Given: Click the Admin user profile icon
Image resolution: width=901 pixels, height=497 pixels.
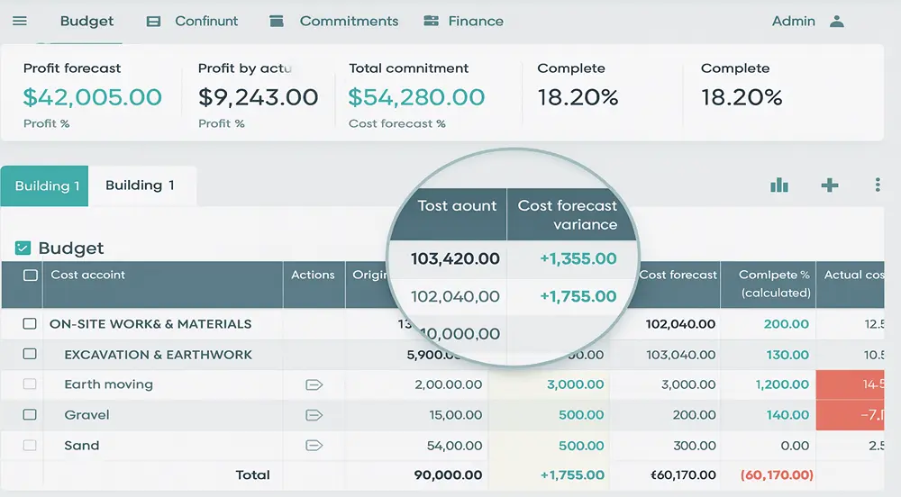Looking at the screenshot, I should pyautogui.click(x=837, y=21).
